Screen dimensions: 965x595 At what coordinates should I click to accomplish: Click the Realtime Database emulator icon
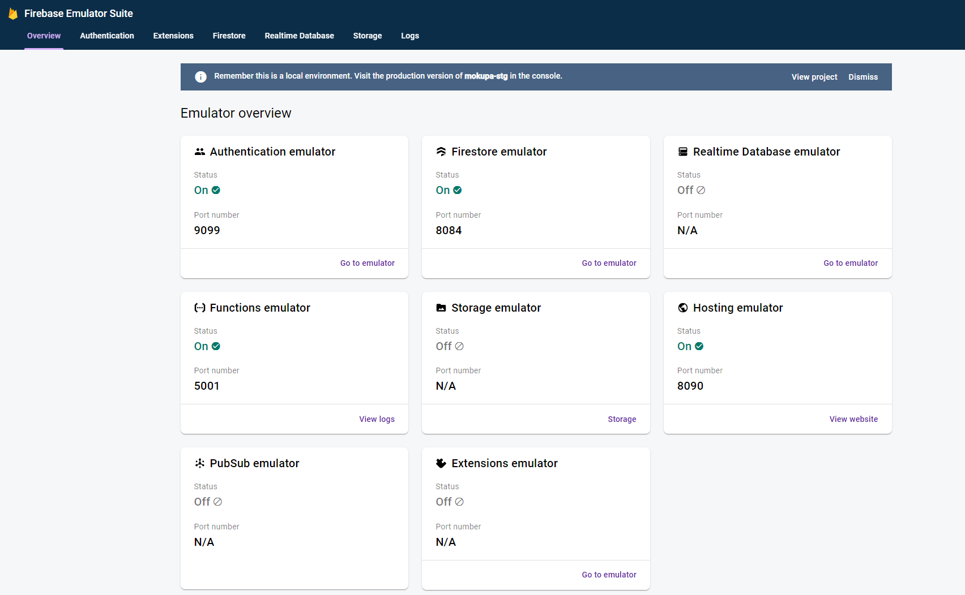point(683,152)
